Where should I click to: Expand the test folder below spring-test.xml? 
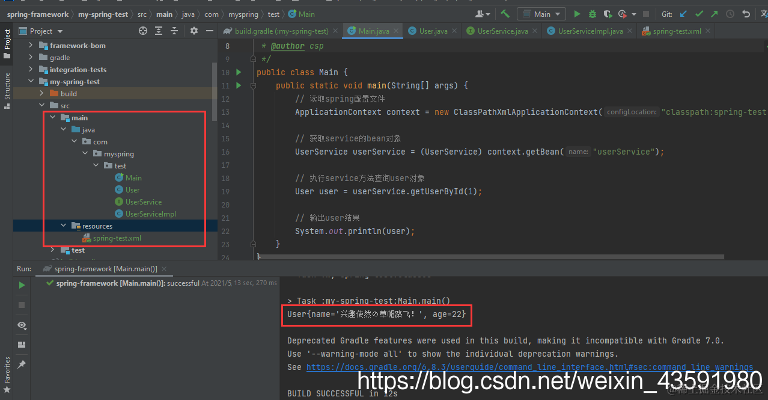[x=52, y=250]
